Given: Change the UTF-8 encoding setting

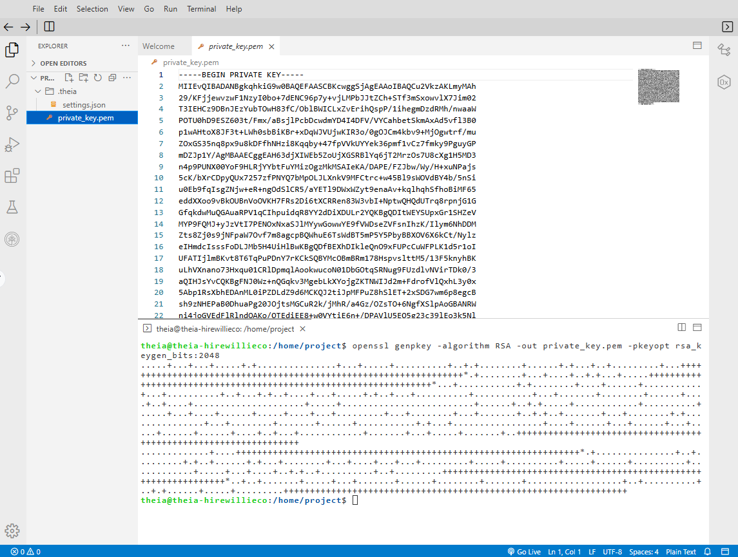Looking at the screenshot, I should [x=612, y=552].
